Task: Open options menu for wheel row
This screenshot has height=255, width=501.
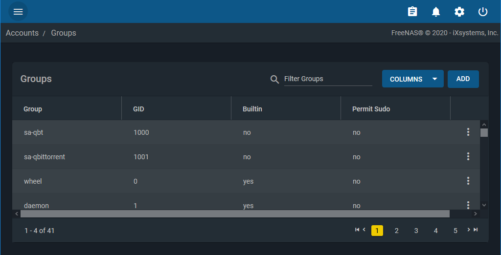Action: click(468, 181)
